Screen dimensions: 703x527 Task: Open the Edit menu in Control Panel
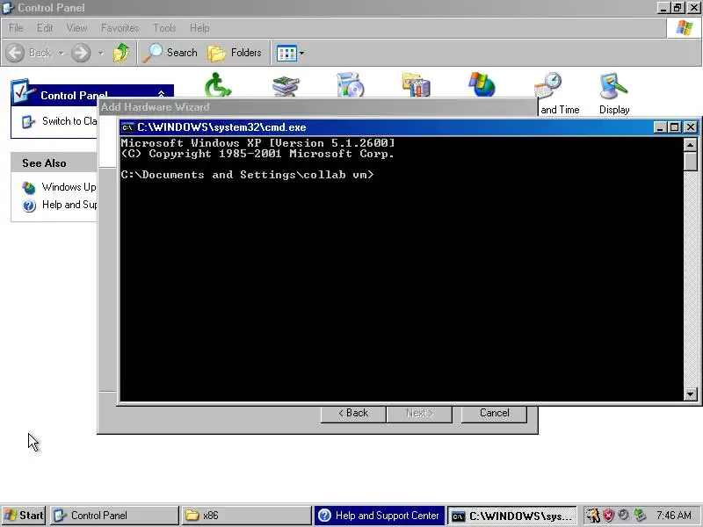point(45,28)
